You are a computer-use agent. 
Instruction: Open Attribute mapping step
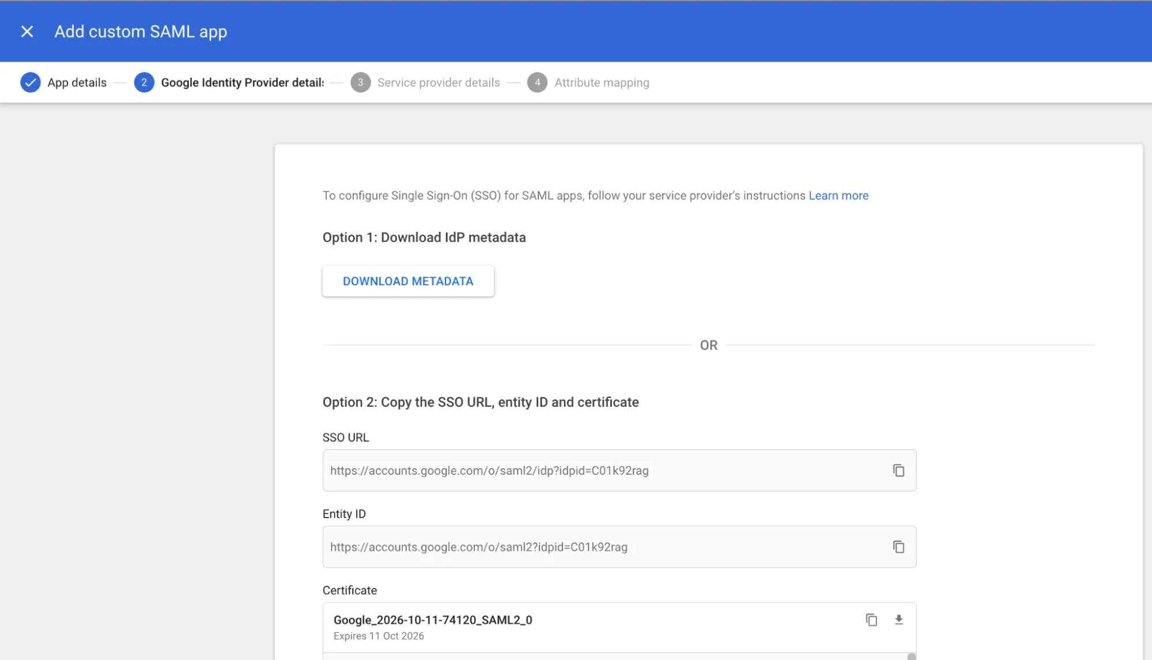[602, 82]
